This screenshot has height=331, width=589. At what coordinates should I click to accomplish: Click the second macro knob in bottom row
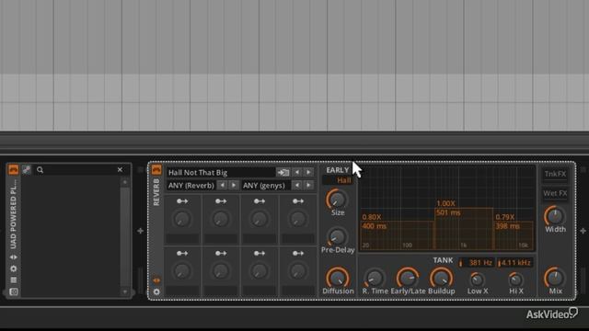point(221,271)
